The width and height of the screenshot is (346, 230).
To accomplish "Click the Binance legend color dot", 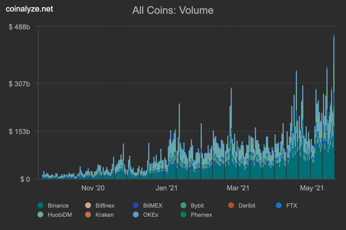I will point(40,205).
